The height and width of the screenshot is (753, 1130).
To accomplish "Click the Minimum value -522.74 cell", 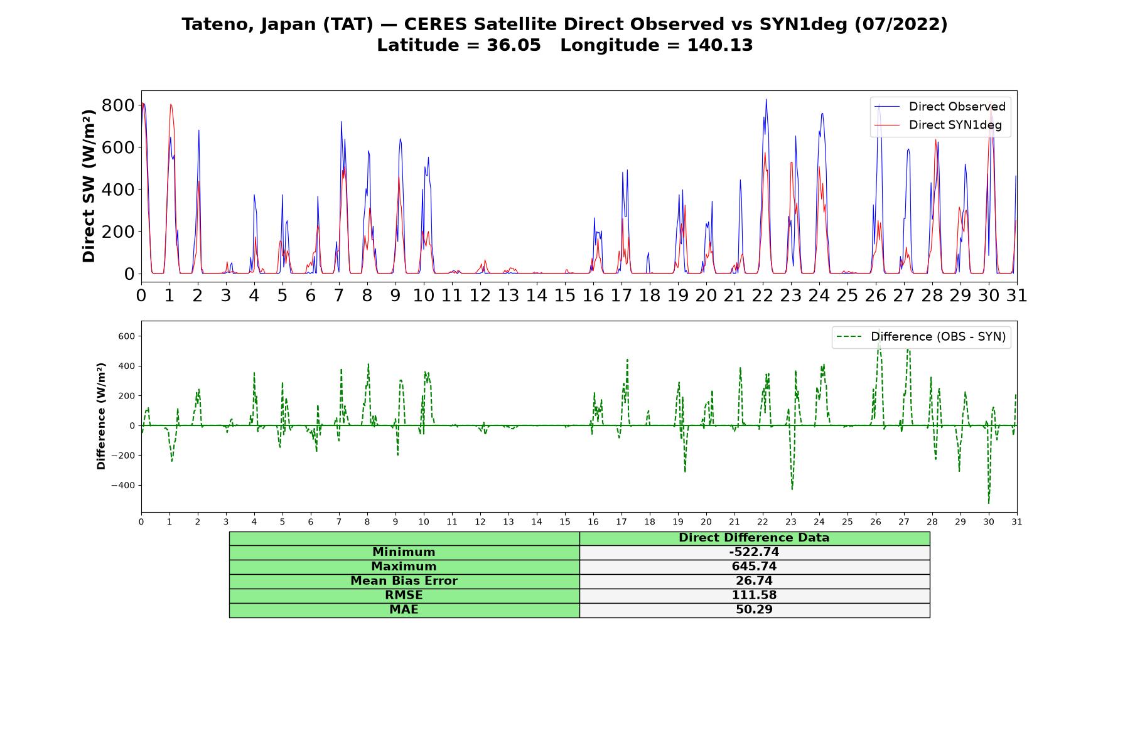I will click(755, 552).
